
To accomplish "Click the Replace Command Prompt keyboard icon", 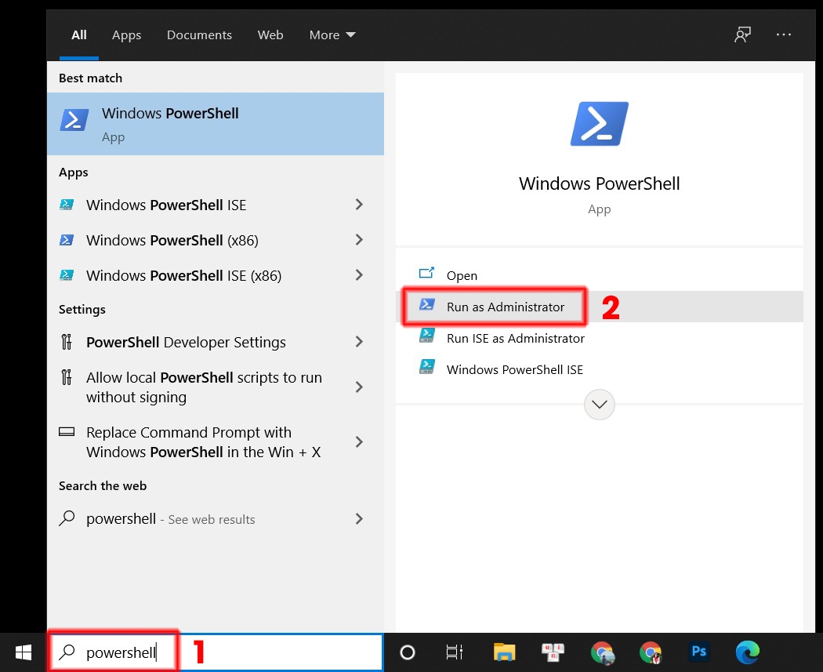I will click(x=67, y=432).
